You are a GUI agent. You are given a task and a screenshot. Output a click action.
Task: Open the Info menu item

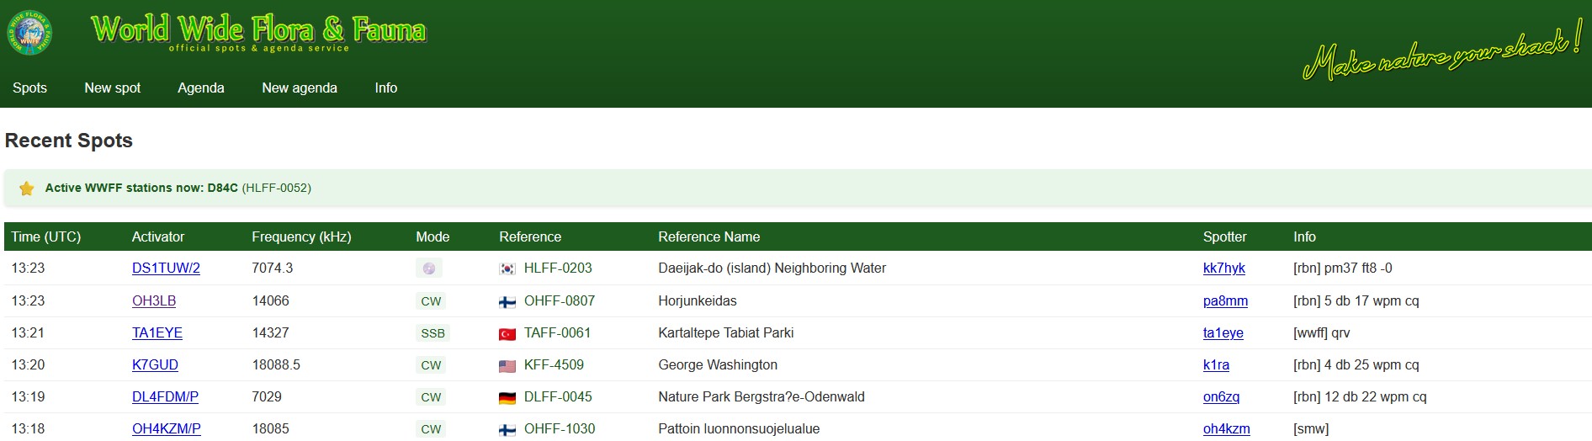(386, 88)
